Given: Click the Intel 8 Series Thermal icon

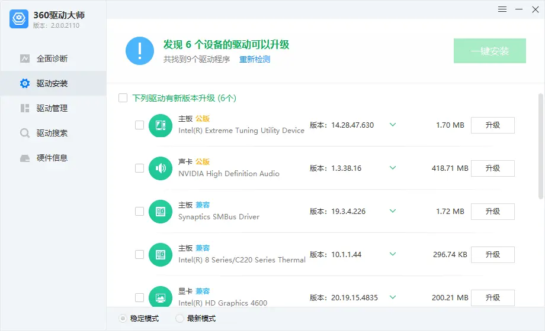Looking at the screenshot, I should coord(160,255).
